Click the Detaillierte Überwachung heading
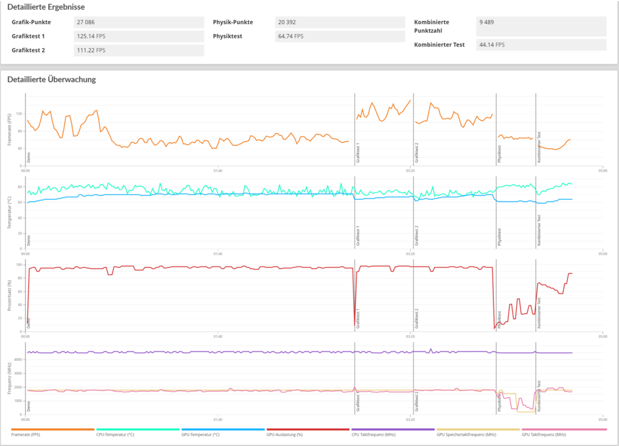 click(x=51, y=79)
